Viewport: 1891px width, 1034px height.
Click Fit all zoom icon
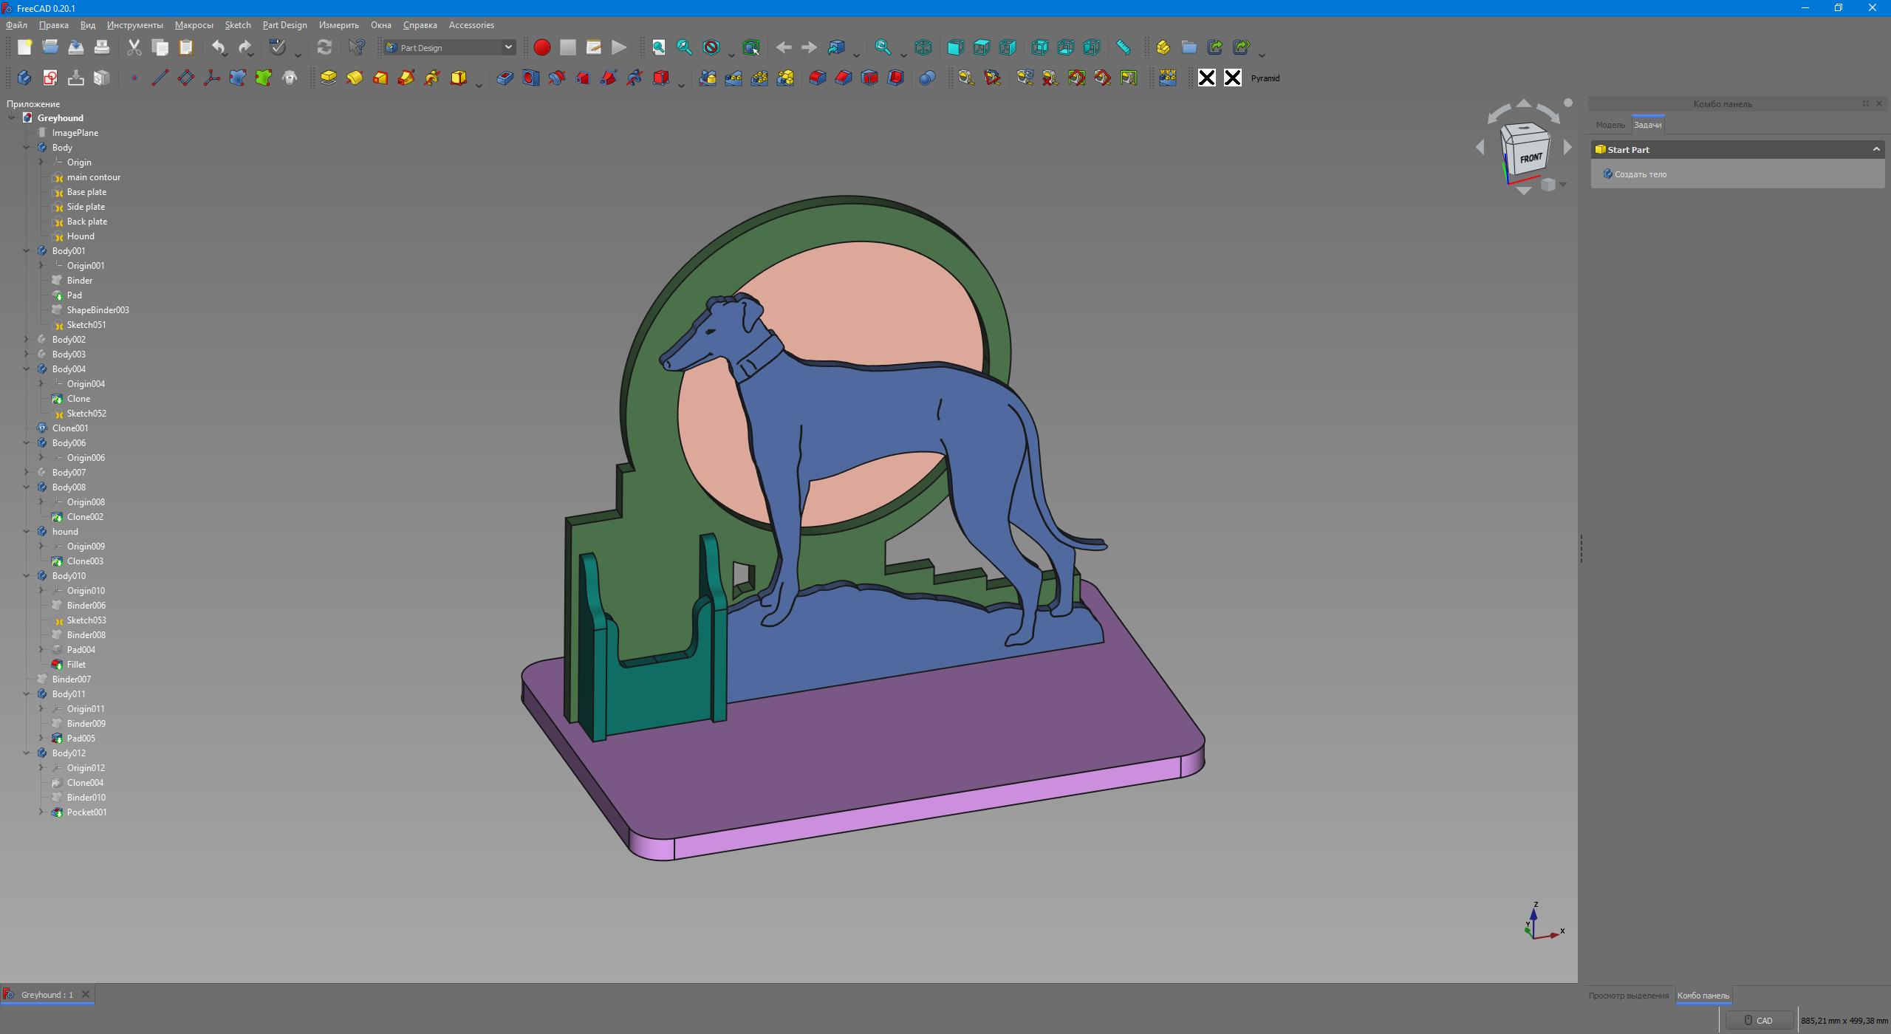pos(658,47)
